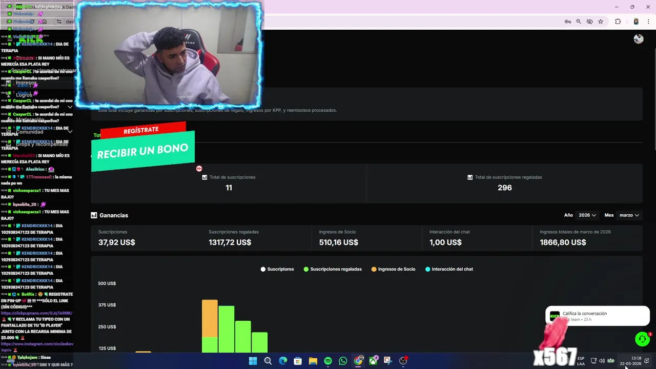Click the Ganancias section heading
Image resolution: width=656 pixels, height=369 pixels.
tap(114, 215)
